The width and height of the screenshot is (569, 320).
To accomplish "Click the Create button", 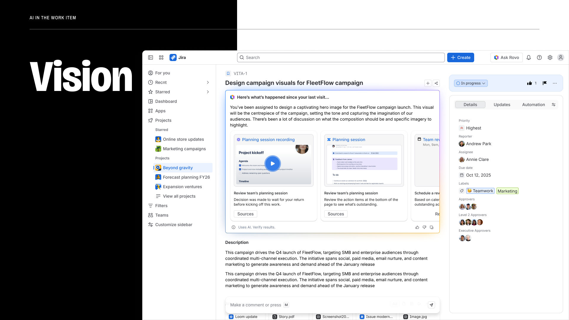I will (x=461, y=57).
